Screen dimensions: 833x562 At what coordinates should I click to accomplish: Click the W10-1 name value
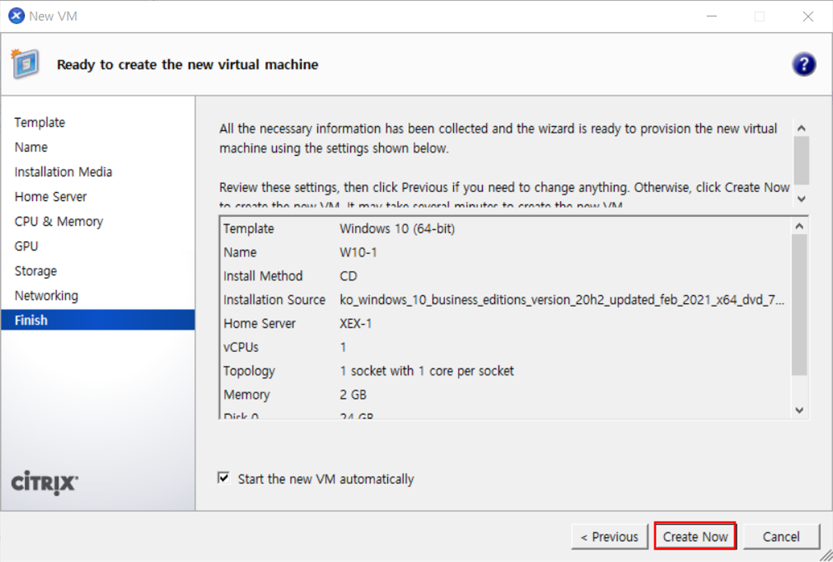click(x=358, y=252)
